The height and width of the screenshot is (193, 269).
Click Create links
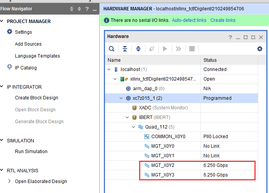(x=223, y=20)
